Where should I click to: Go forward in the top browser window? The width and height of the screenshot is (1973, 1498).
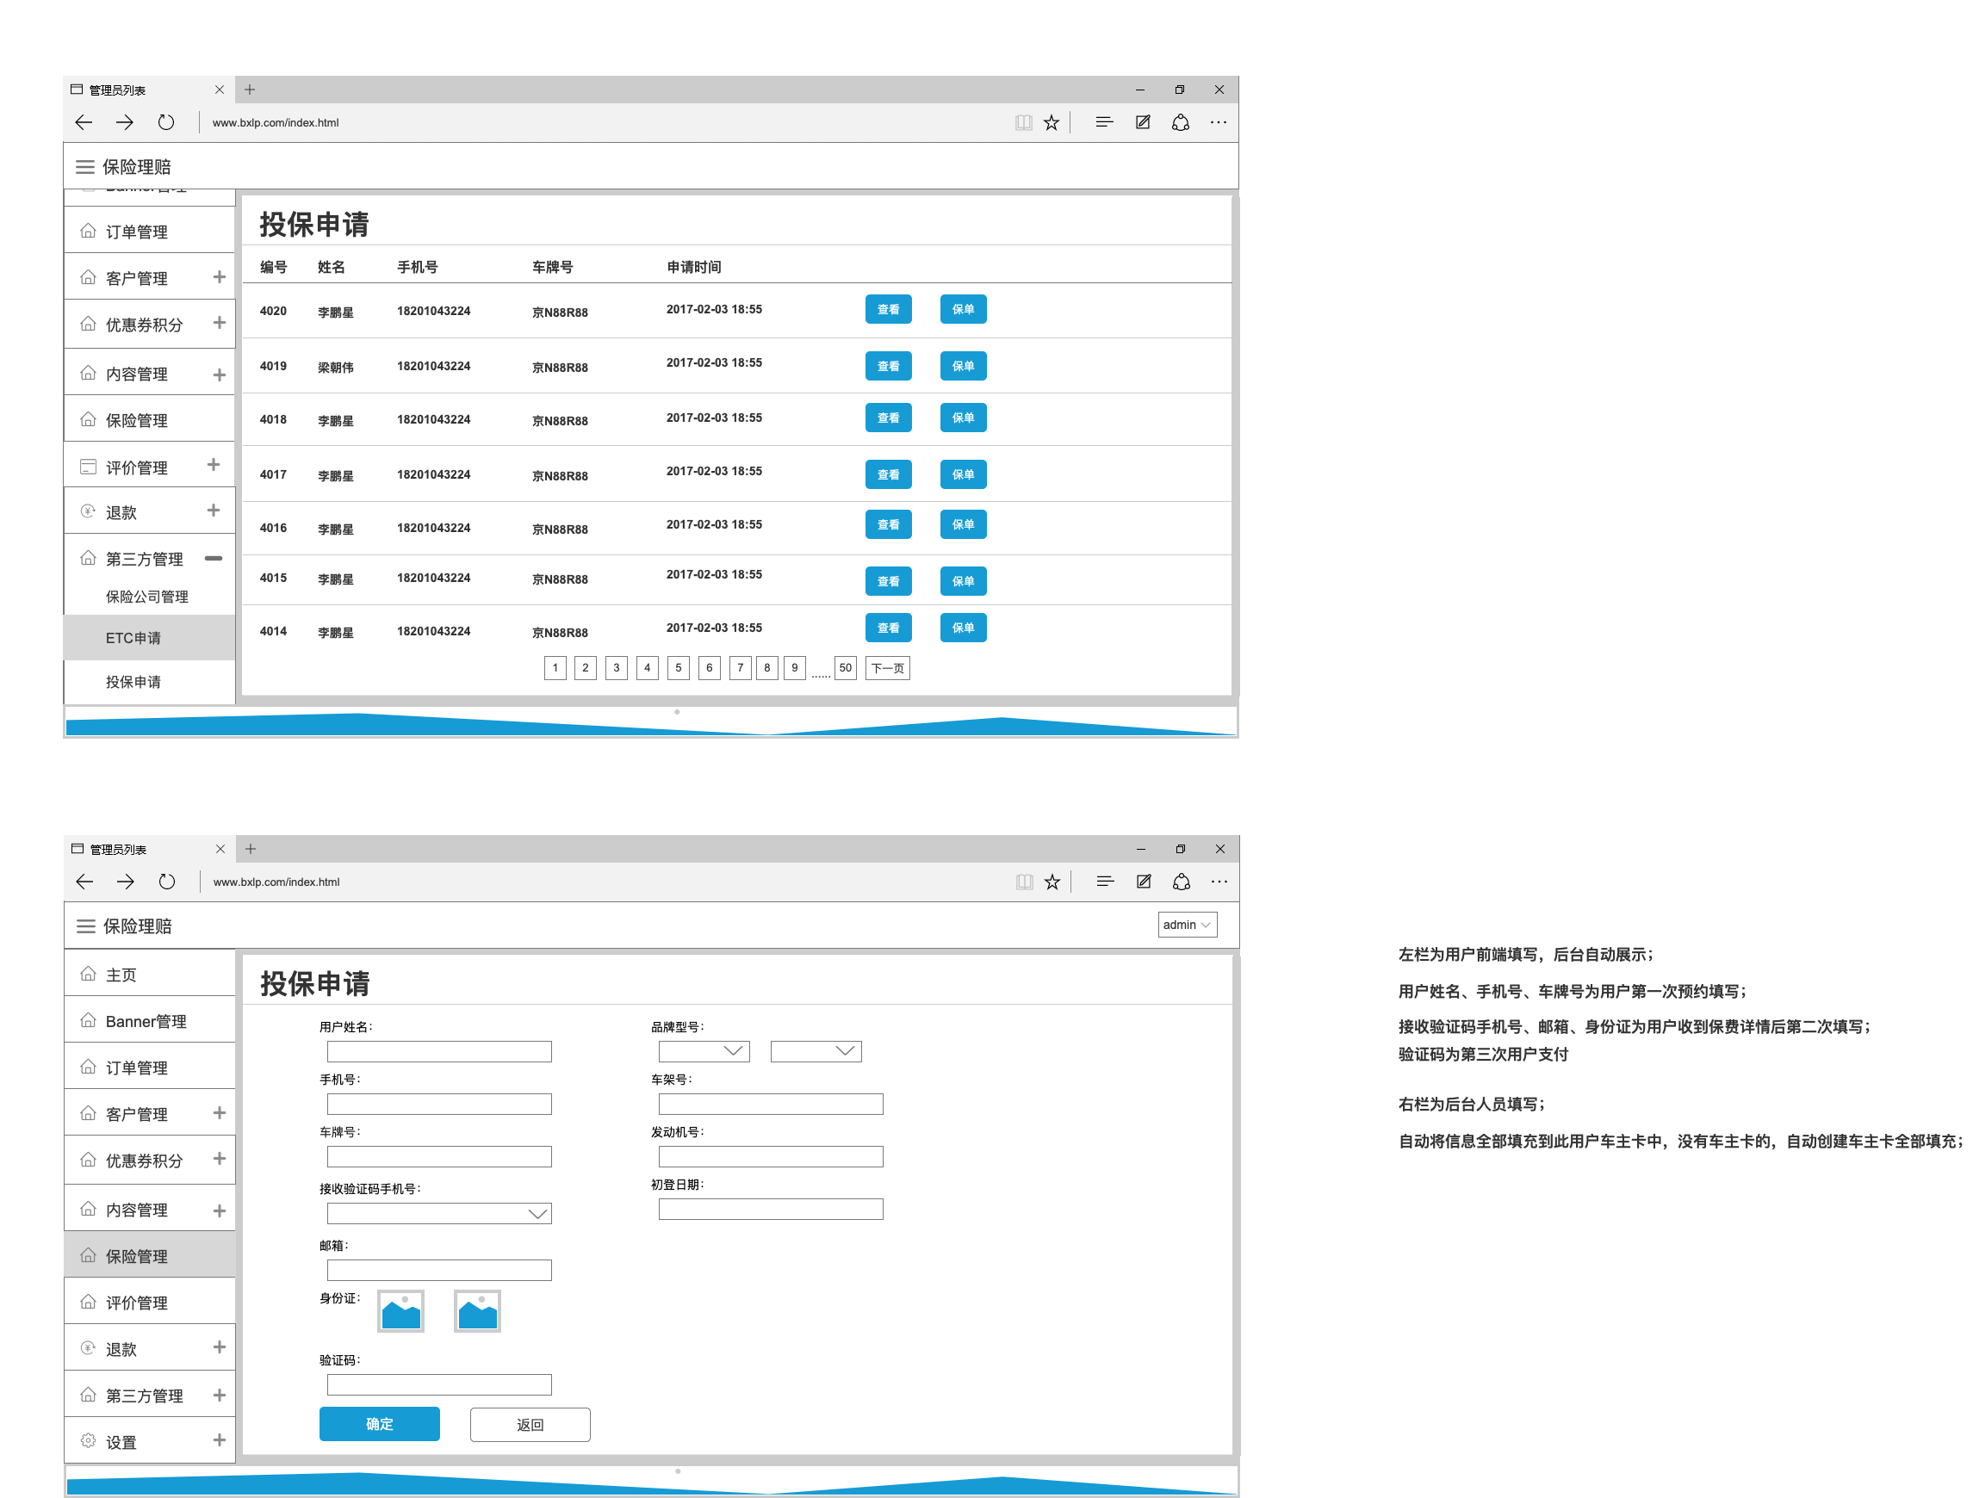[125, 122]
